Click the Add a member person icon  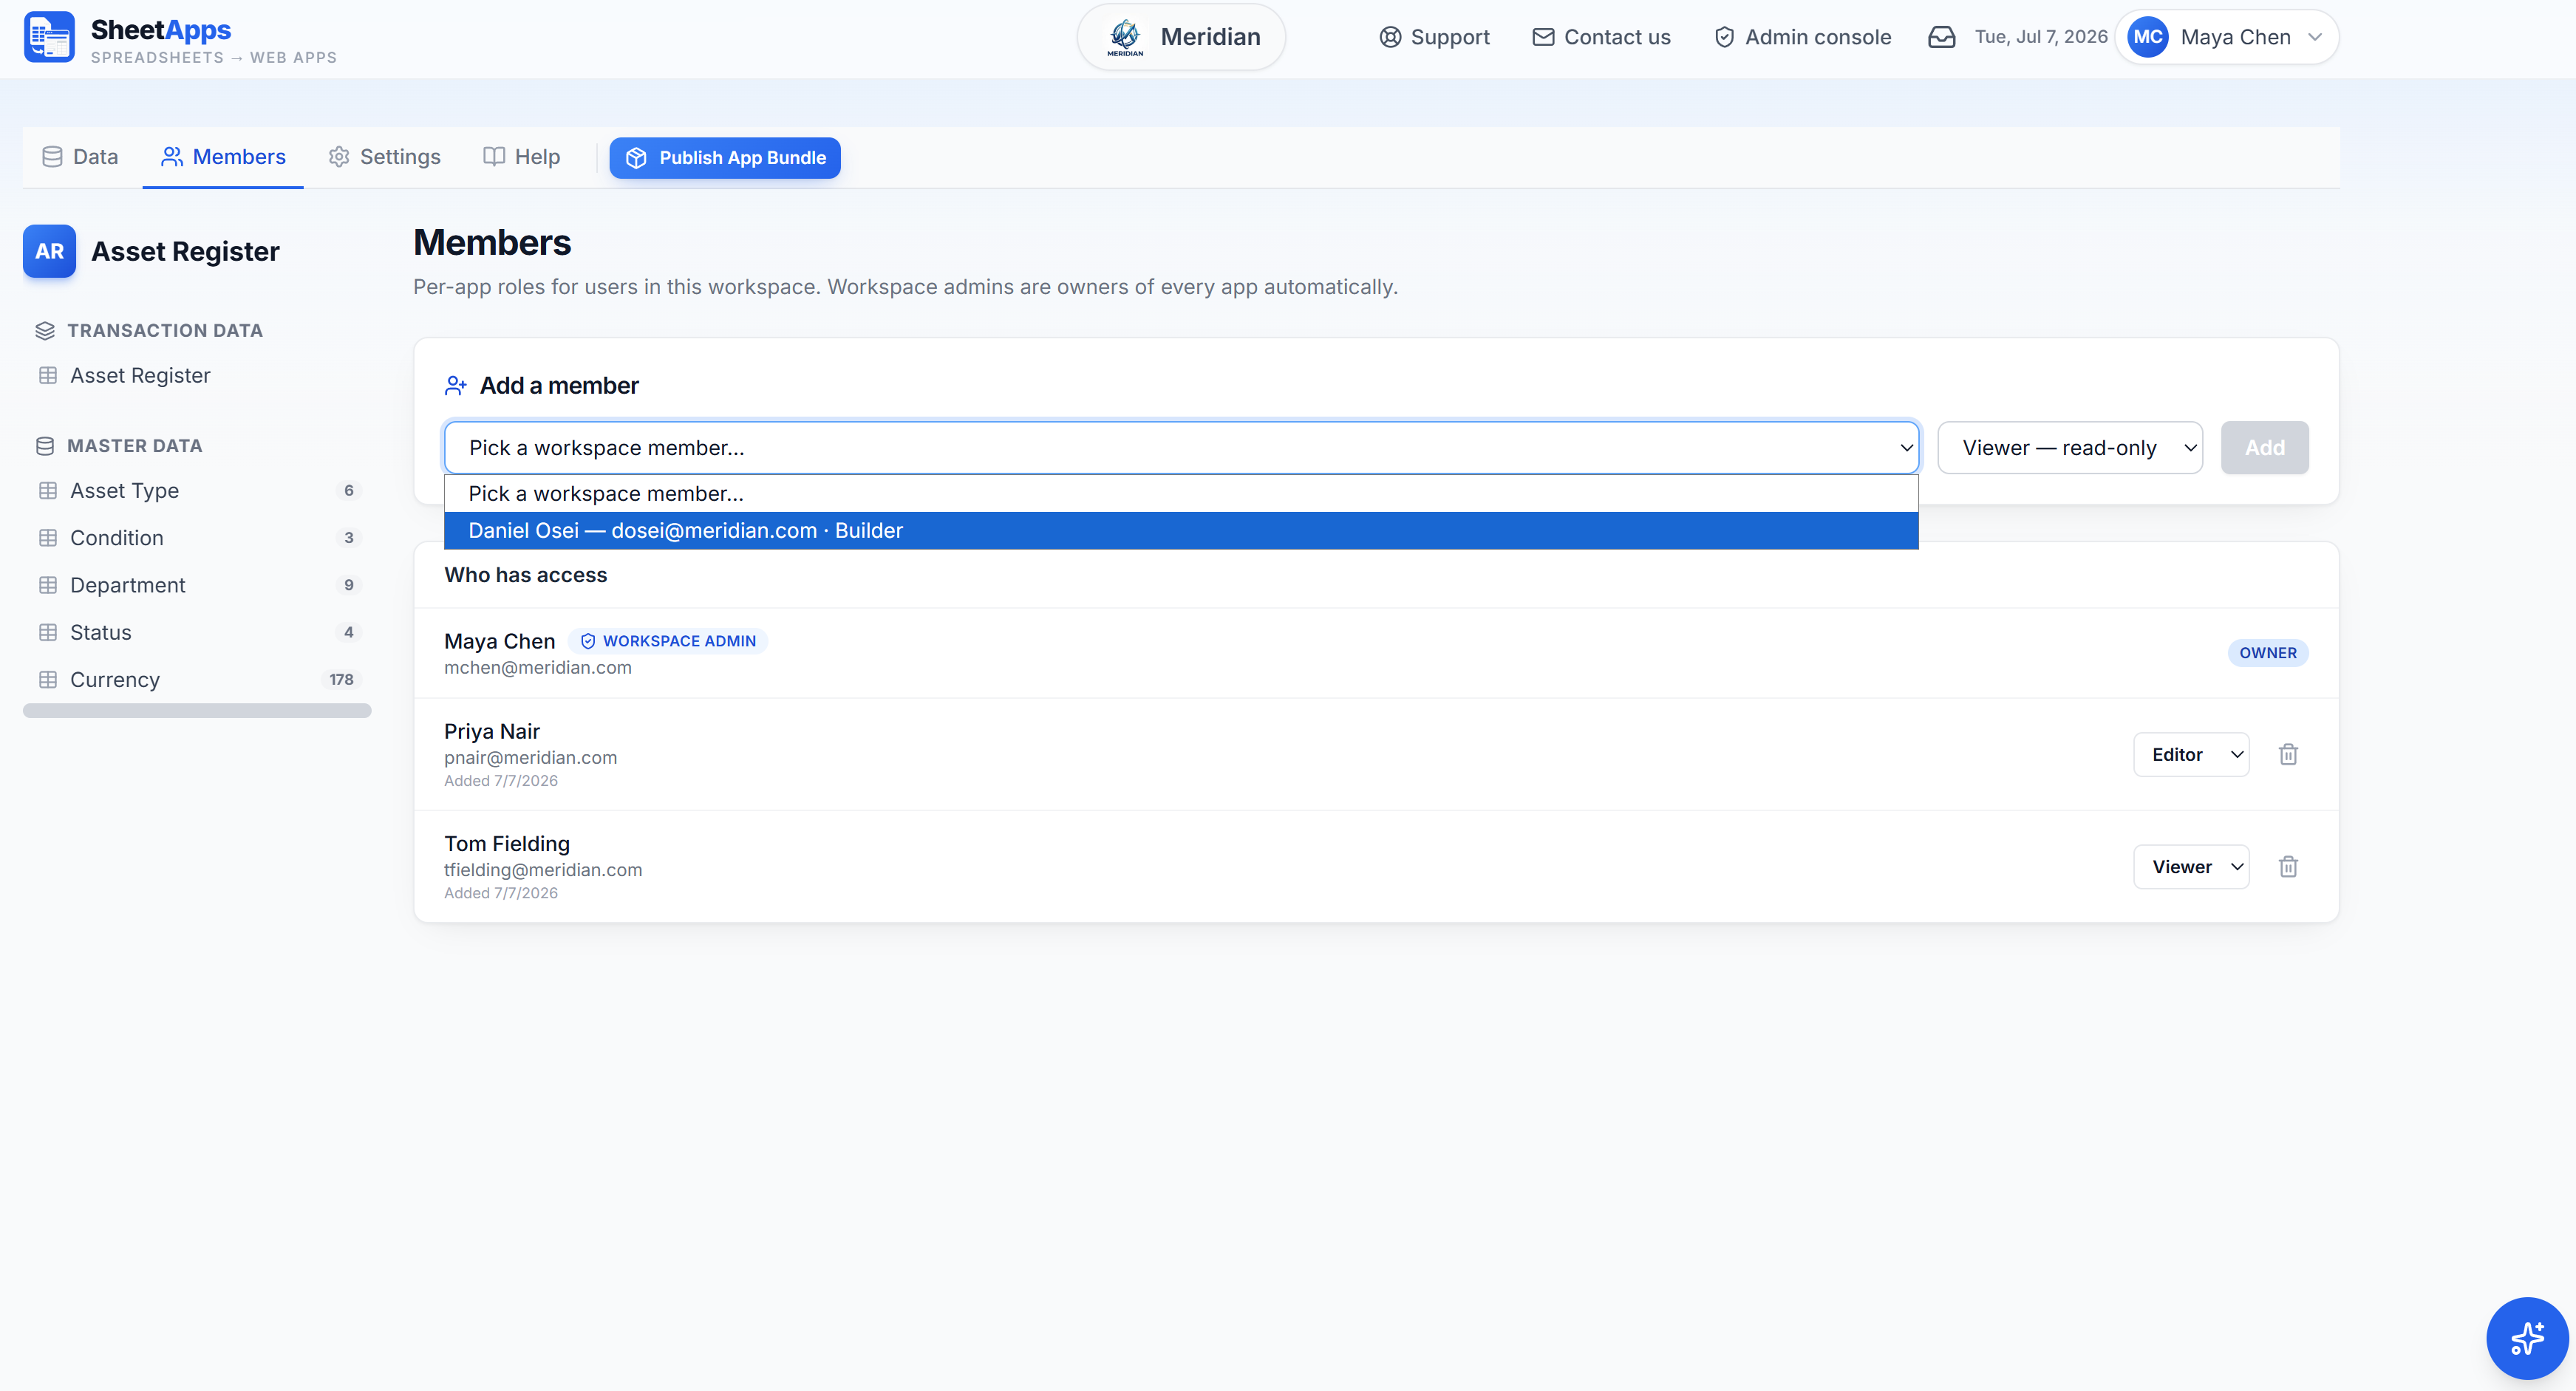pyautogui.click(x=456, y=385)
